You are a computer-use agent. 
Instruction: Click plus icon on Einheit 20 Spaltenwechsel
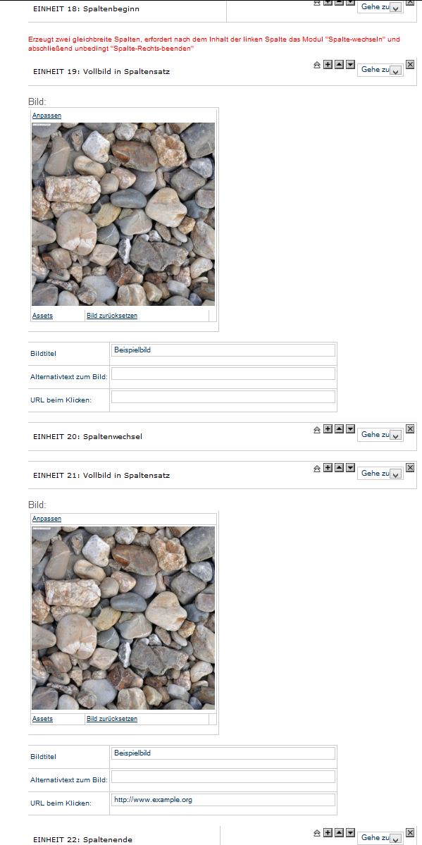pos(328,429)
